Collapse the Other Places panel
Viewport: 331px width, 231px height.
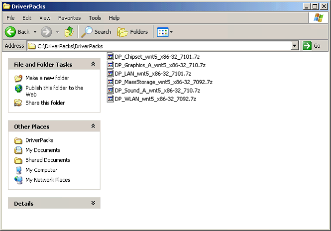coord(93,126)
